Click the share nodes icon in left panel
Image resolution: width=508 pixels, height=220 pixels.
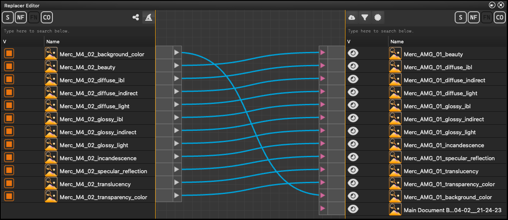point(136,17)
